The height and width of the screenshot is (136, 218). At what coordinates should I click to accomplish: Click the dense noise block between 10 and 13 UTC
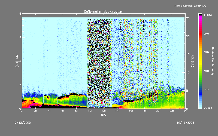(100, 63)
